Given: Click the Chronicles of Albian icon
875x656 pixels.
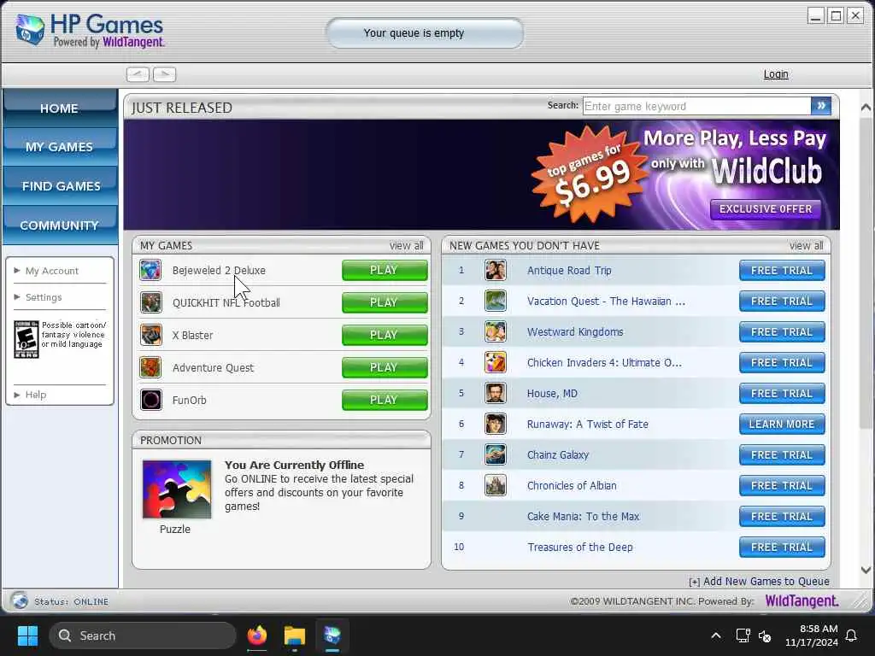Looking at the screenshot, I should click(495, 485).
